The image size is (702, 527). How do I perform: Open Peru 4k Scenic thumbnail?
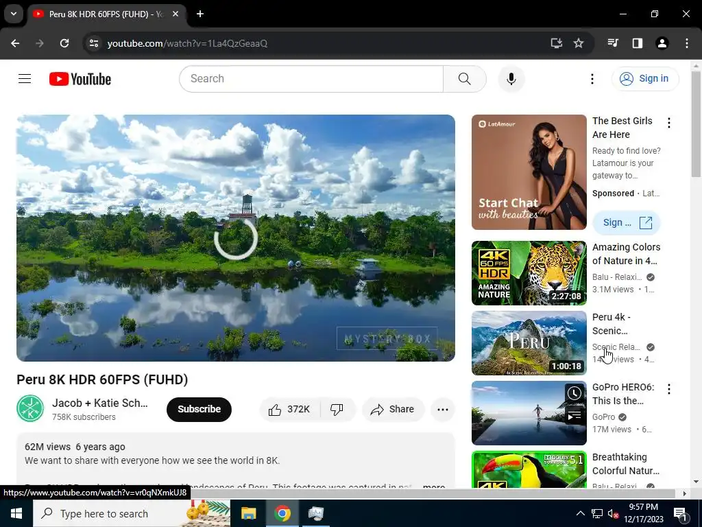pos(529,343)
